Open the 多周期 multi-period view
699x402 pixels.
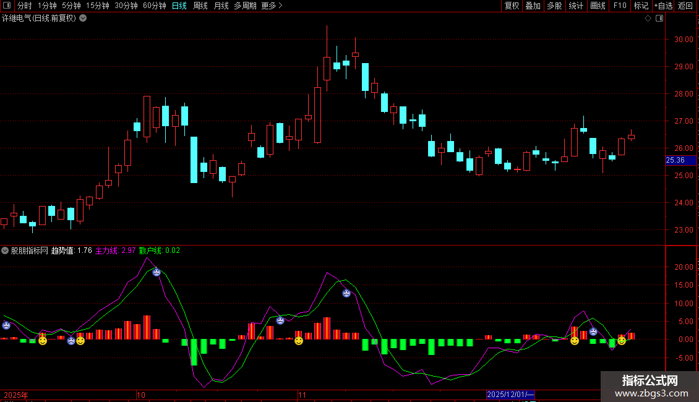[245, 6]
